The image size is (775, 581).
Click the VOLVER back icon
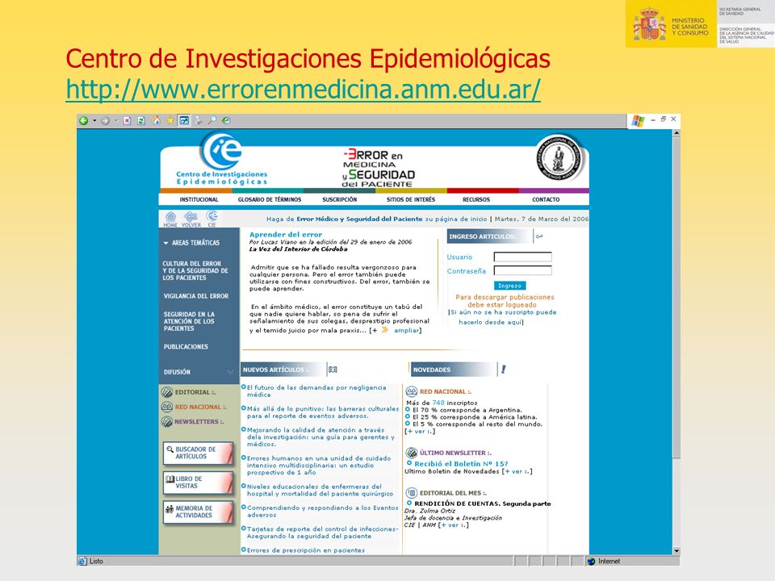pos(191,219)
